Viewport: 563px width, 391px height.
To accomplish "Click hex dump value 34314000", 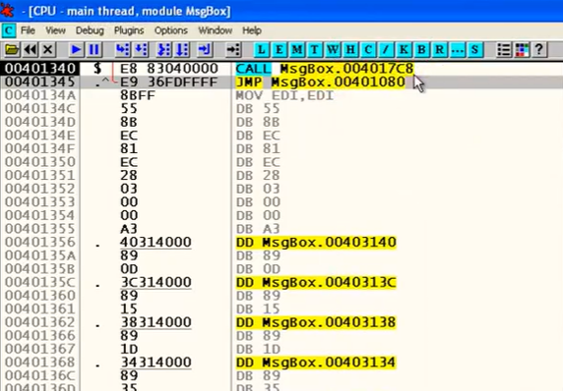I will [x=156, y=363].
